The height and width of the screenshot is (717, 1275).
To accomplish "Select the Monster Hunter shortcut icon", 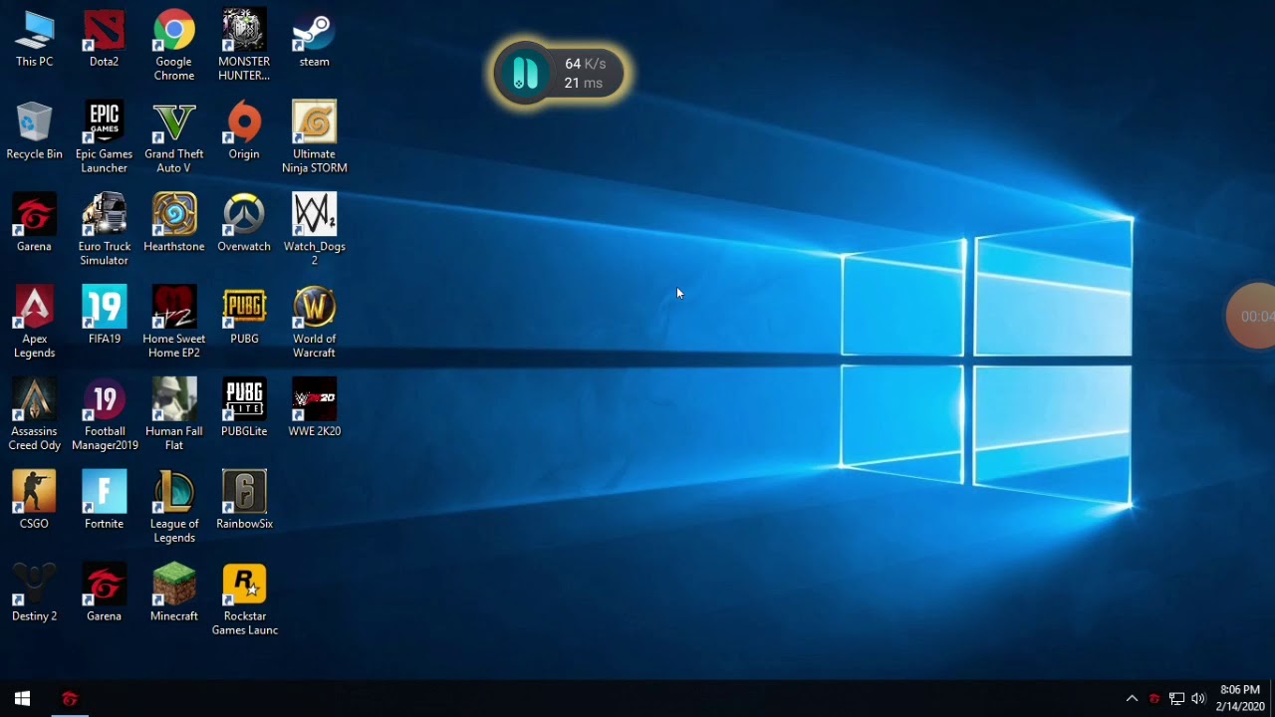I will 244,46.
